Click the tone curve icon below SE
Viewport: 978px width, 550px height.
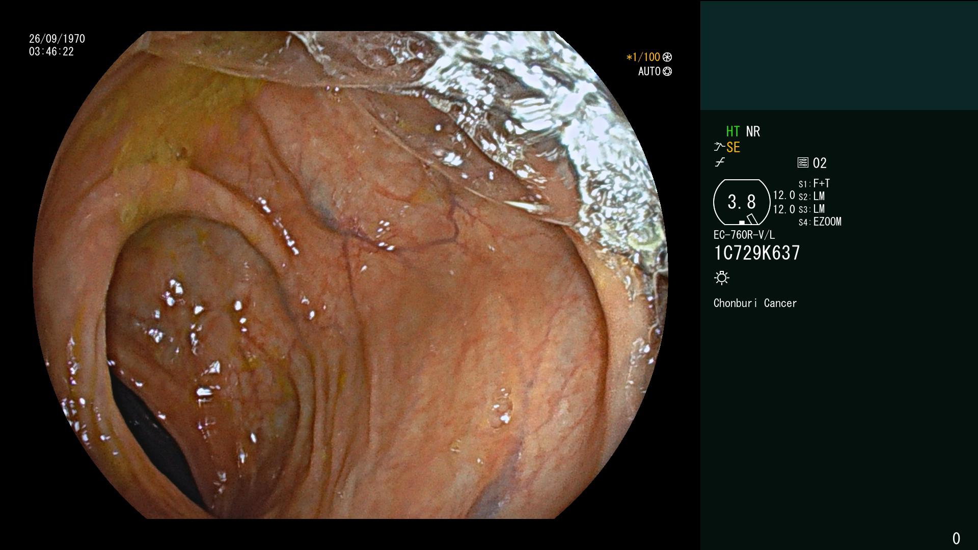pyautogui.click(x=720, y=162)
